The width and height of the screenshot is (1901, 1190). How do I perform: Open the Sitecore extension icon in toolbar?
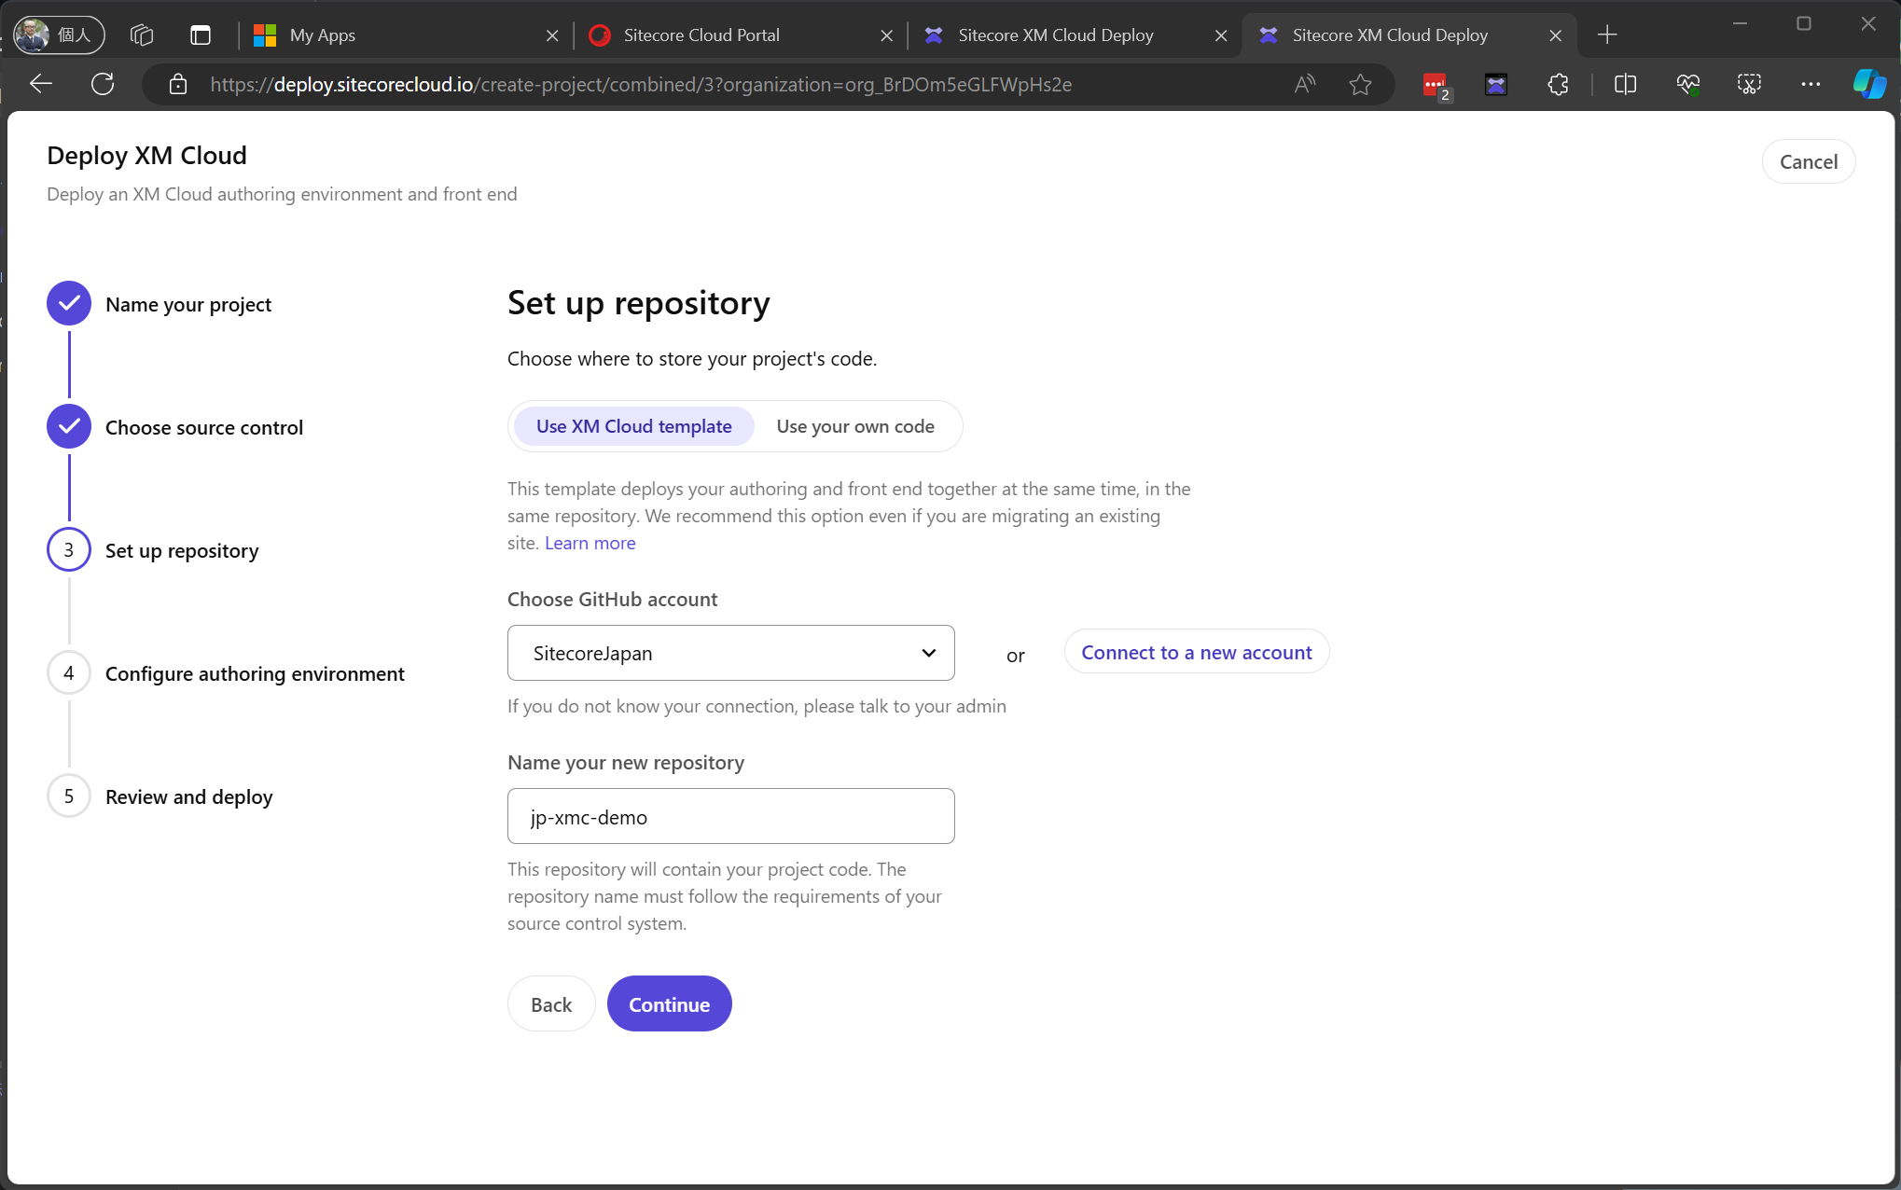pyautogui.click(x=1496, y=85)
